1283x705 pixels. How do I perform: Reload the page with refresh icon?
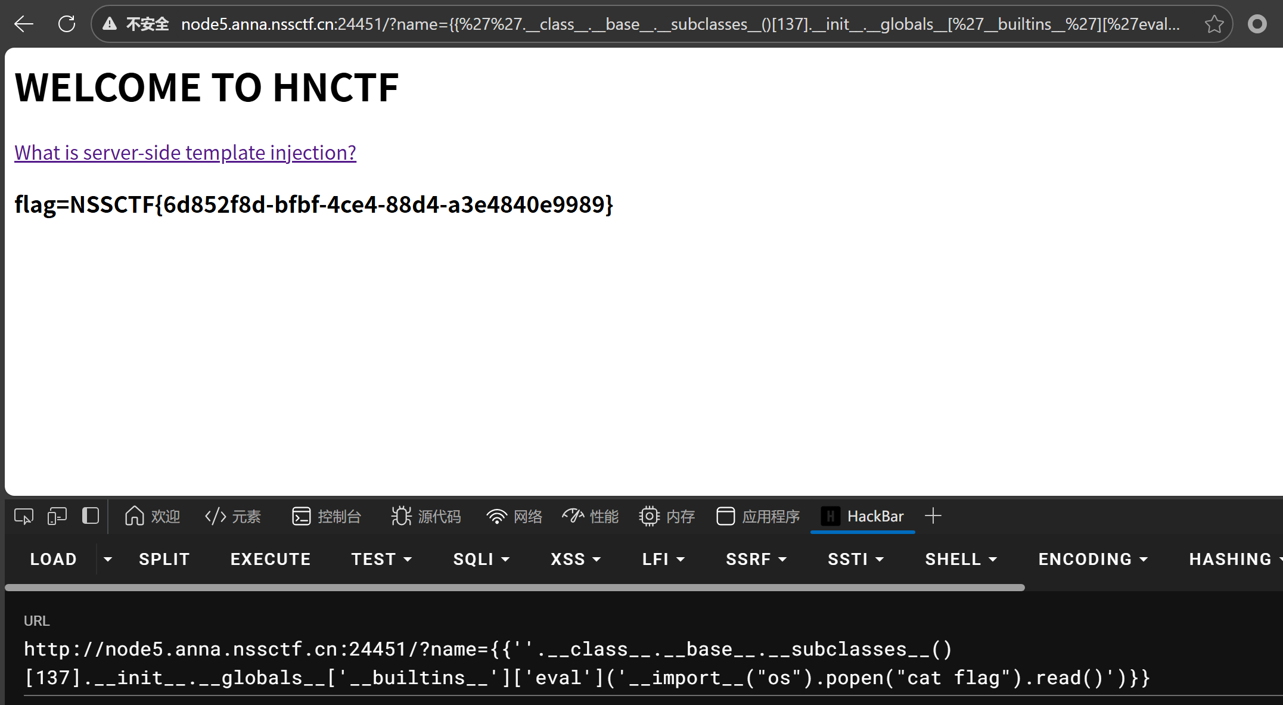(x=67, y=24)
